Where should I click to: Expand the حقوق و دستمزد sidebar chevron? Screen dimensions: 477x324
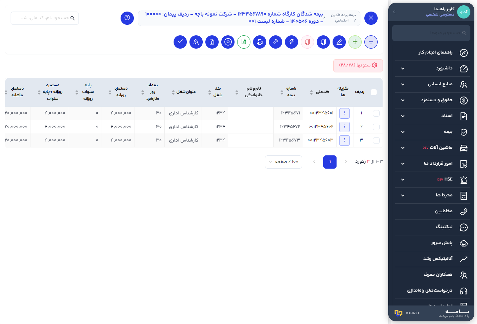coord(403,100)
